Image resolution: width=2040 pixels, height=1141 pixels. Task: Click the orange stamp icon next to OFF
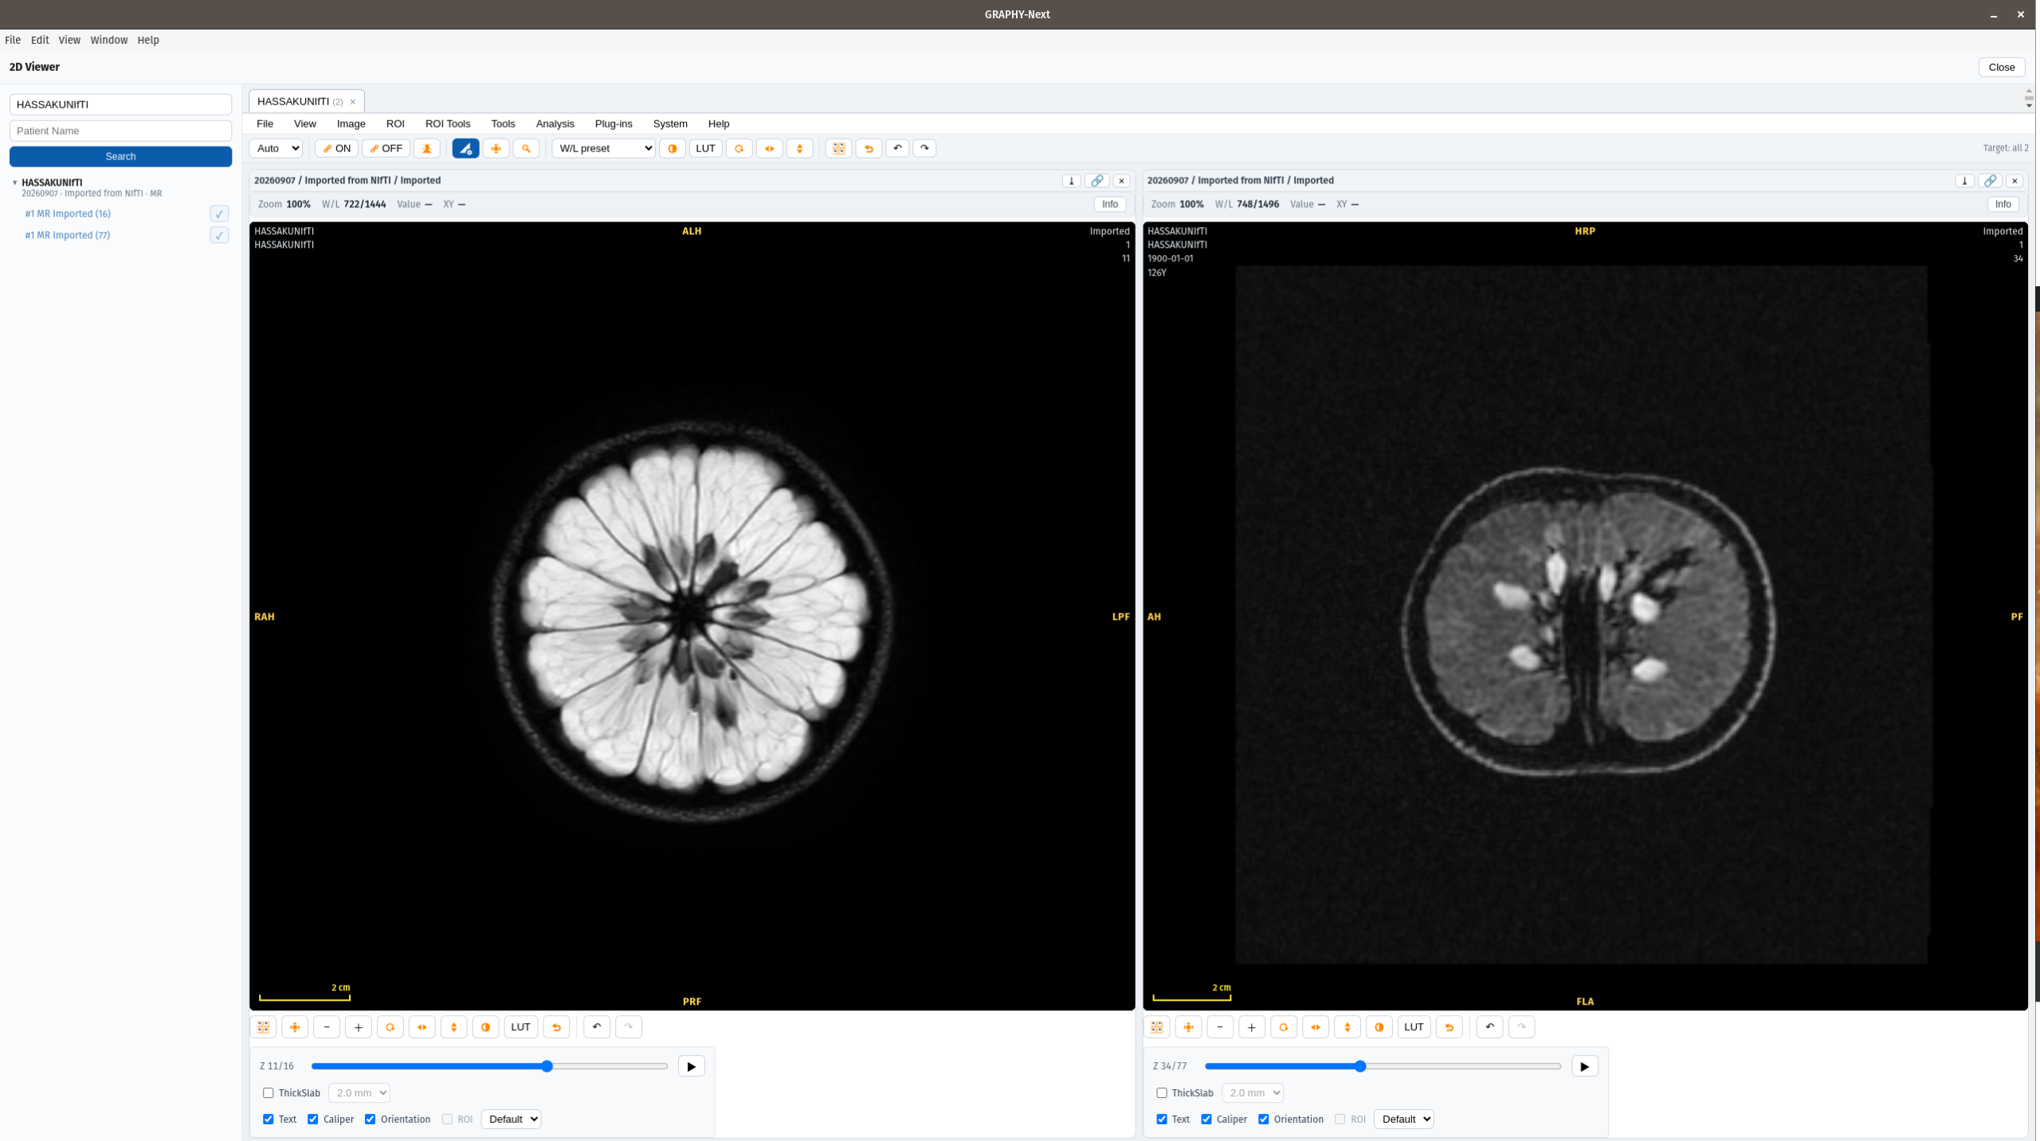tap(427, 148)
